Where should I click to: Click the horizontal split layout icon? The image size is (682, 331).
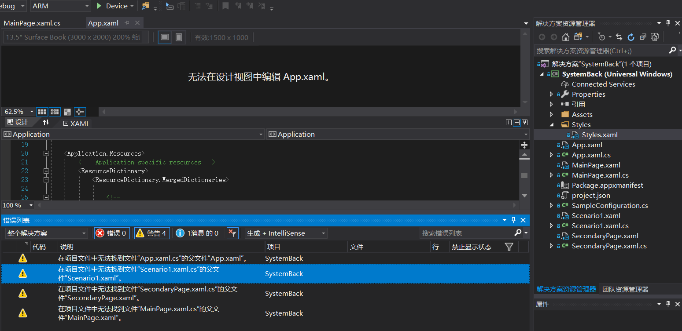point(516,123)
